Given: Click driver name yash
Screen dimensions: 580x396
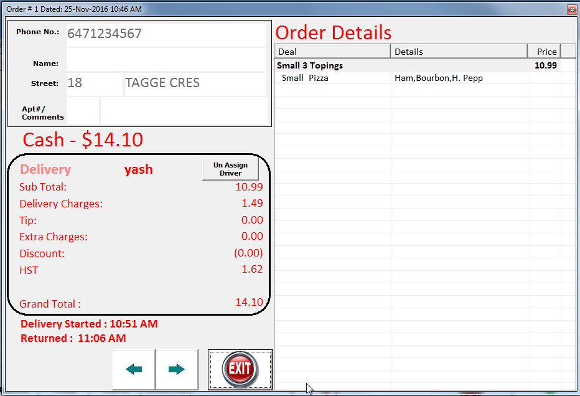Looking at the screenshot, I should [x=138, y=169].
